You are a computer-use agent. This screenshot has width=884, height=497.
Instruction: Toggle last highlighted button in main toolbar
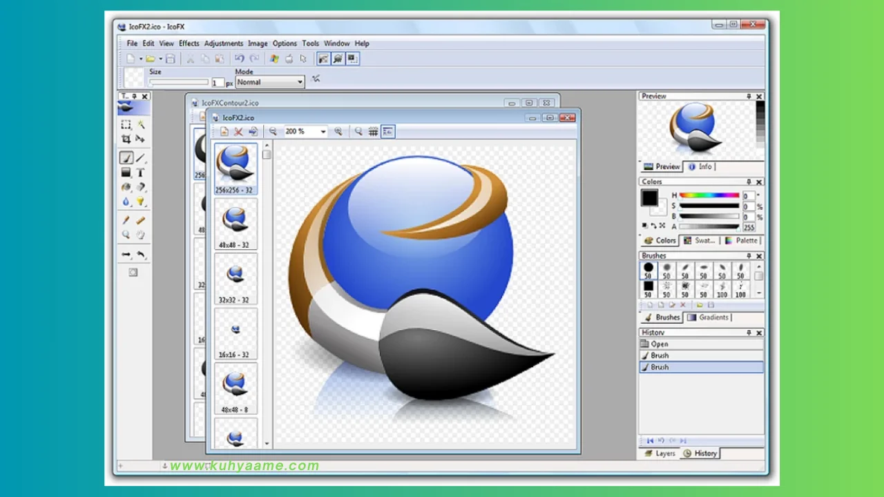(353, 59)
